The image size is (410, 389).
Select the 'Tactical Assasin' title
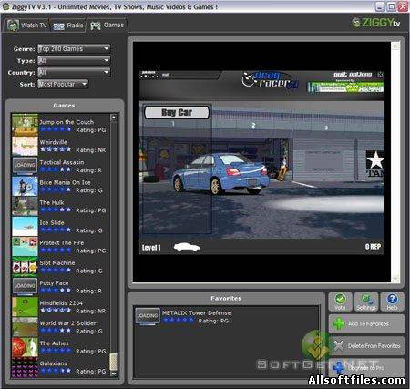62,162
